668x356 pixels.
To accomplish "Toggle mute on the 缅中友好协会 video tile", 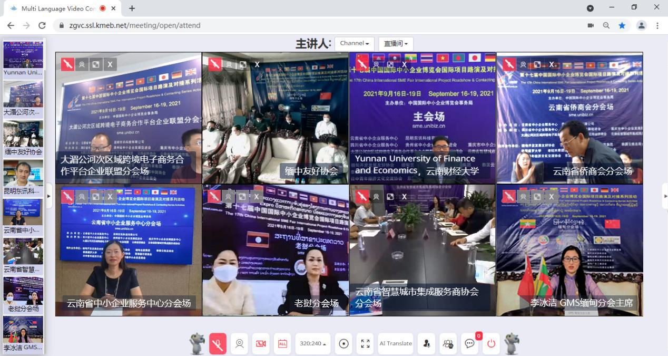I will click(214, 64).
